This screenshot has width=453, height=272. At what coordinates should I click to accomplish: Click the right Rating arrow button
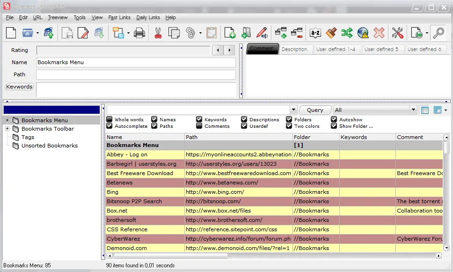pyautogui.click(x=229, y=50)
